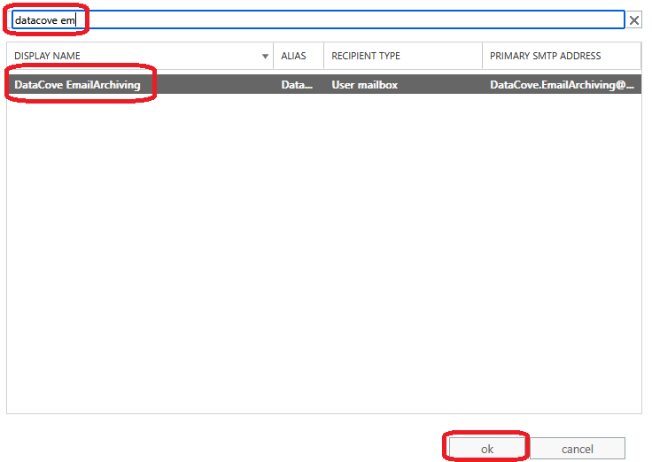Clear the search box with the X icon
The width and height of the screenshot is (652, 462).
[x=634, y=20]
